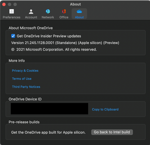Click the OneDrive Device ID heading
Viewport: 150px width, 145px height.
(x=25, y=99)
